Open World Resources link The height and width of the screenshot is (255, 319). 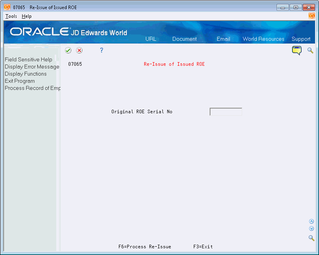[264, 39]
